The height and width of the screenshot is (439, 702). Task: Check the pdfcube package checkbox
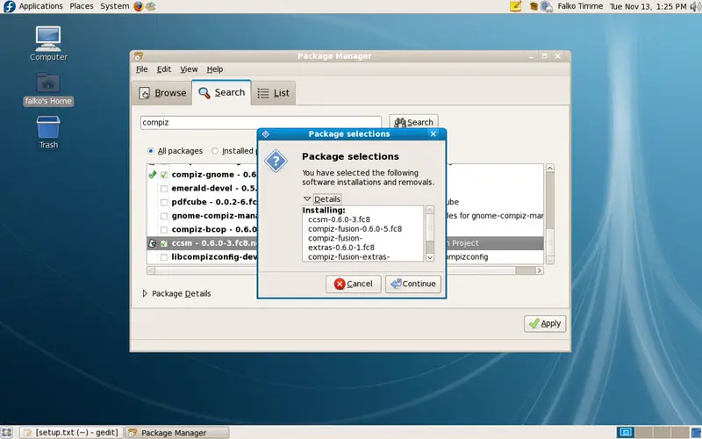(164, 202)
